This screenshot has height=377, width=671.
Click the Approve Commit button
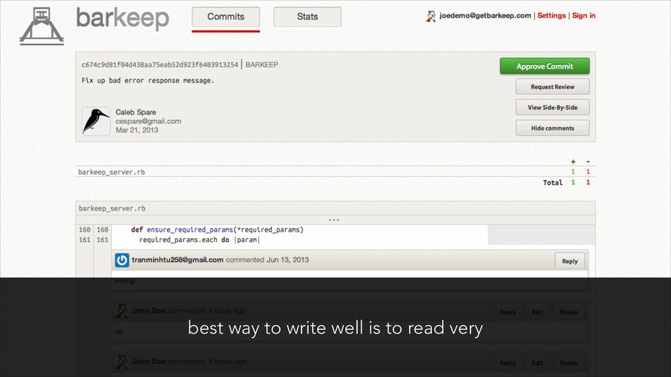click(x=545, y=66)
